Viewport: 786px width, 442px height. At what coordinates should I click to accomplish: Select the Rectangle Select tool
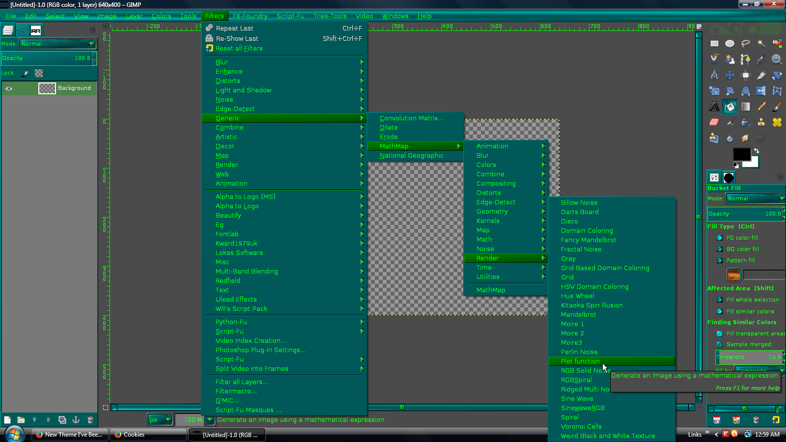[x=714, y=44]
